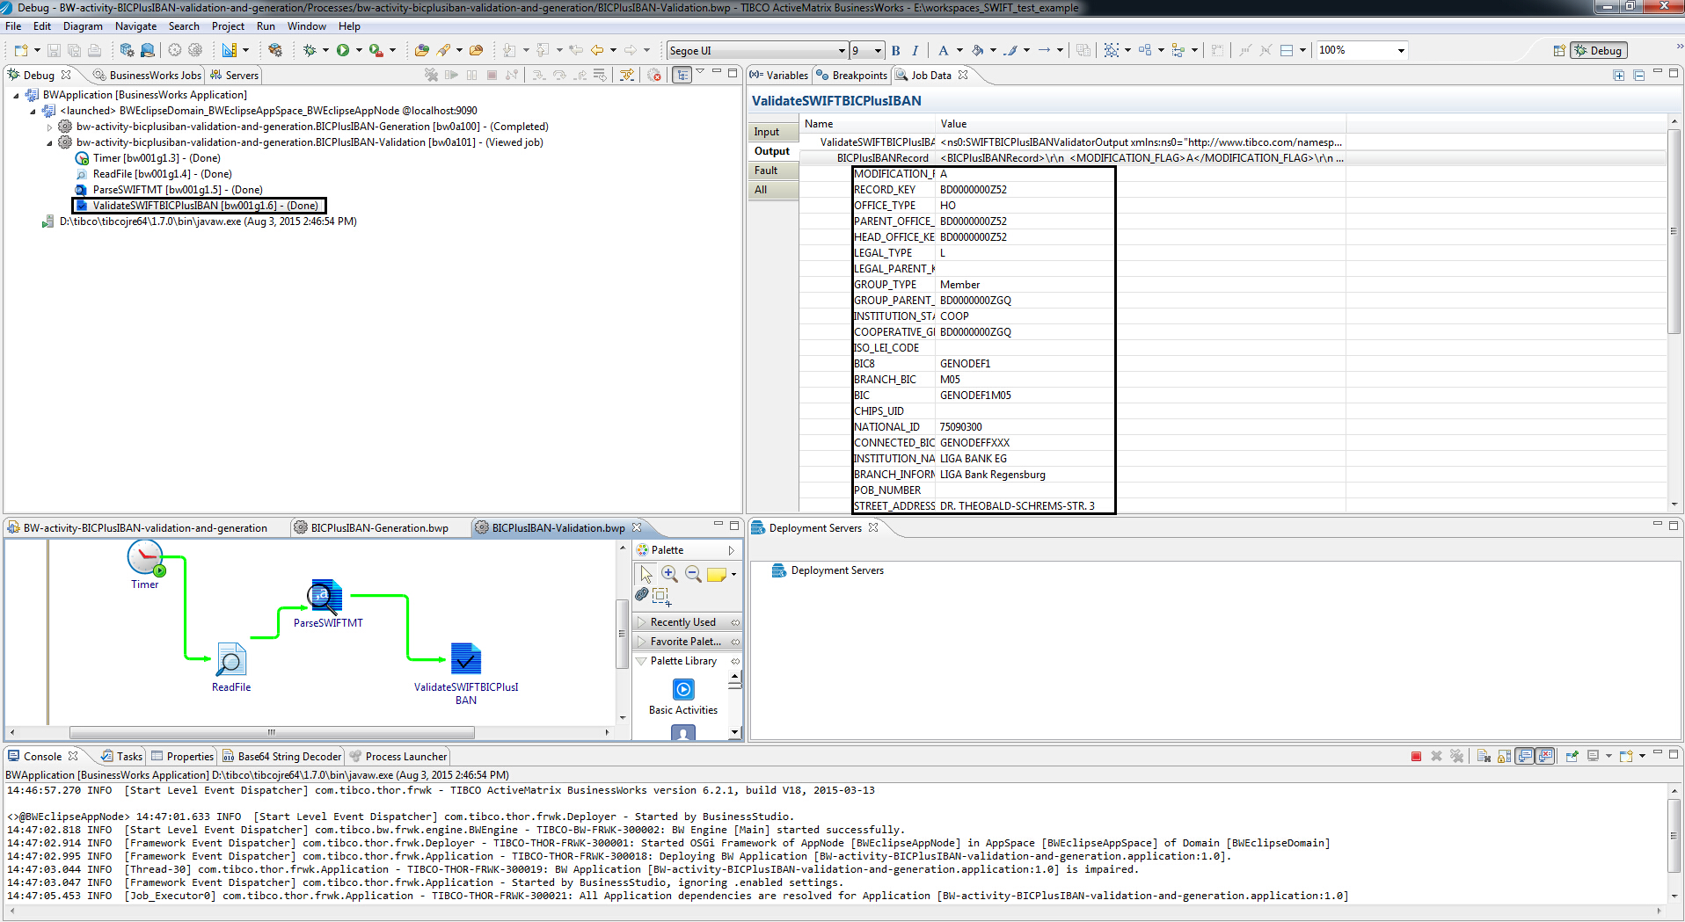Click the palette Zoom In tool

669,574
